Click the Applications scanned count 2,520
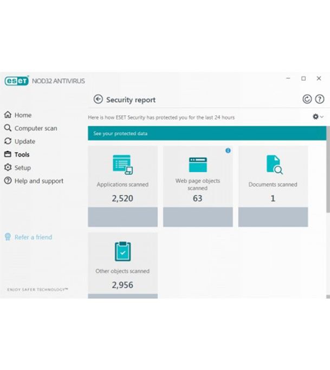This screenshot has height=370, width=330. [x=122, y=198]
